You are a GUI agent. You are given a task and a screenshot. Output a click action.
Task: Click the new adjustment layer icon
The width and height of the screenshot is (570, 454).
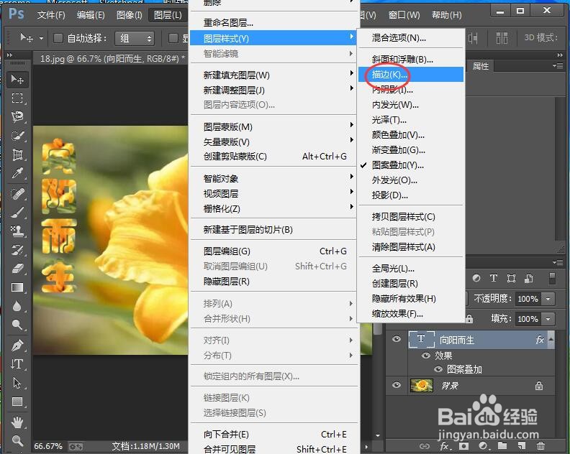click(x=483, y=445)
